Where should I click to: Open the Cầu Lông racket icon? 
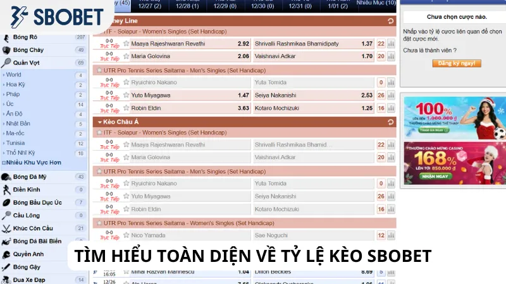6,215
